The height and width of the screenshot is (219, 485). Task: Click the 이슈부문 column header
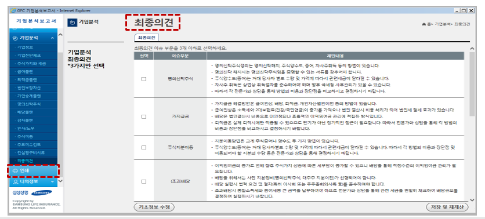pos(180,56)
